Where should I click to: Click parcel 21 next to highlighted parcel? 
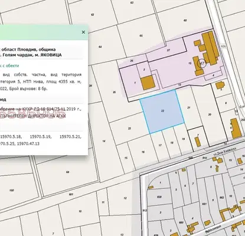[189, 108]
